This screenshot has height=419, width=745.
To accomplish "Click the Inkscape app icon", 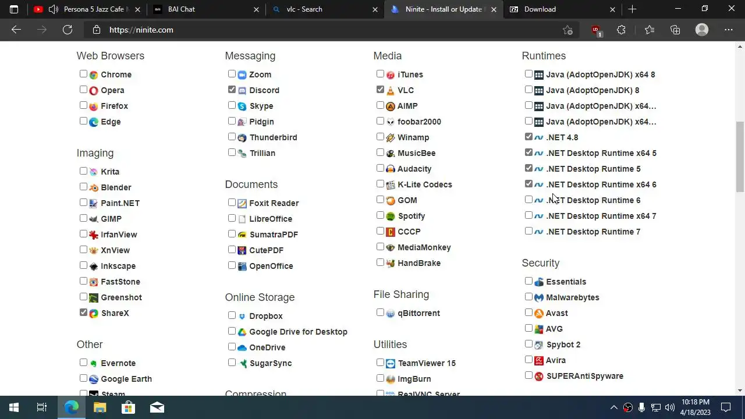I will [x=93, y=266].
